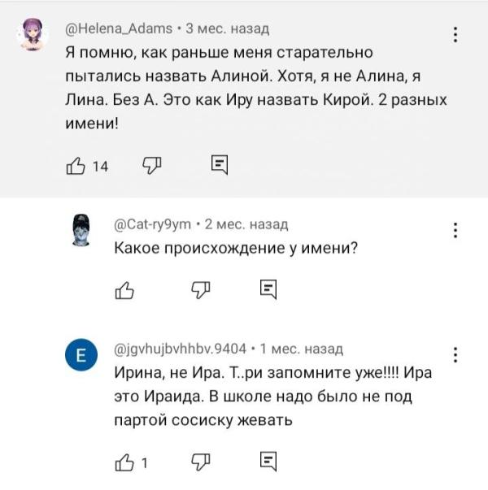Reply to Cat-ry9ym's question
Viewport: 488px width, 490px height.
coord(268,288)
